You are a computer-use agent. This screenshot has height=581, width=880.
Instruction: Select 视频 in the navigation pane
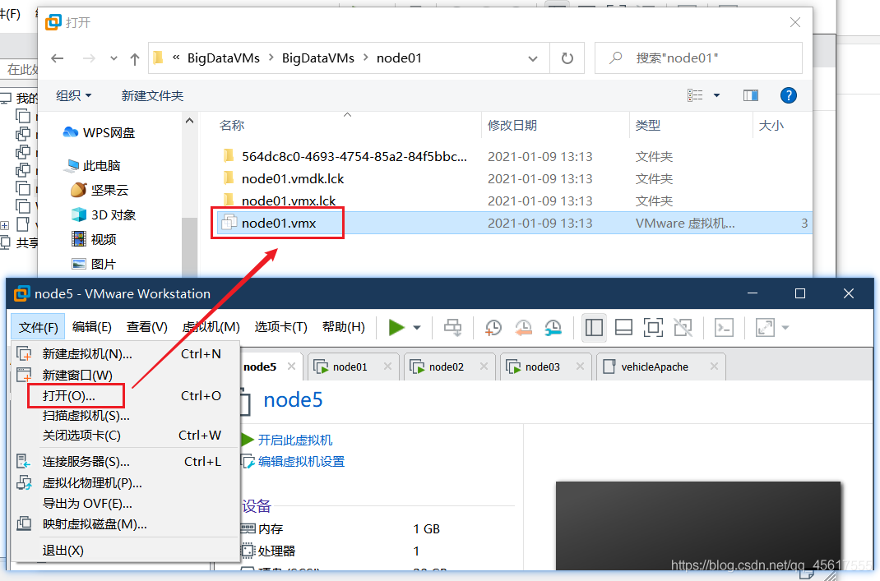(95, 239)
